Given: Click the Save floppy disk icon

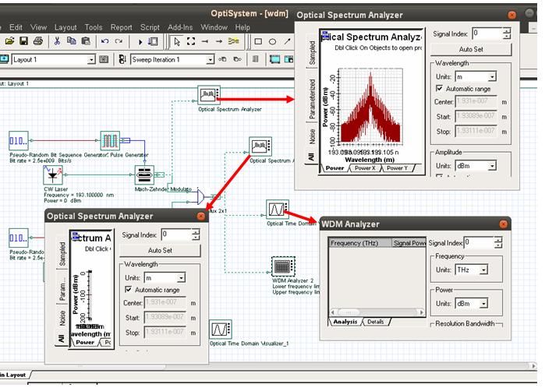Looking at the screenshot, I should [x=23, y=41].
